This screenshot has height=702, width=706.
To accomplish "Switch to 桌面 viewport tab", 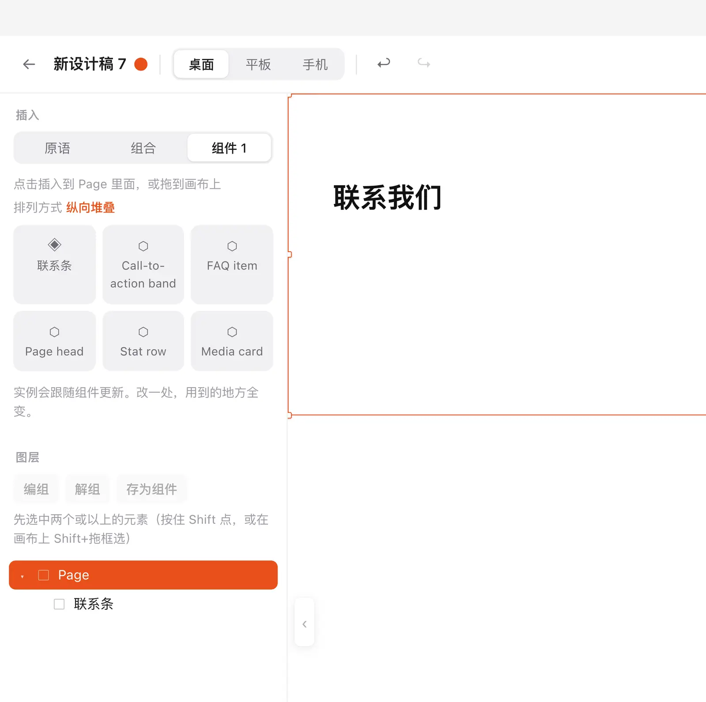I will click(x=201, y=64).
